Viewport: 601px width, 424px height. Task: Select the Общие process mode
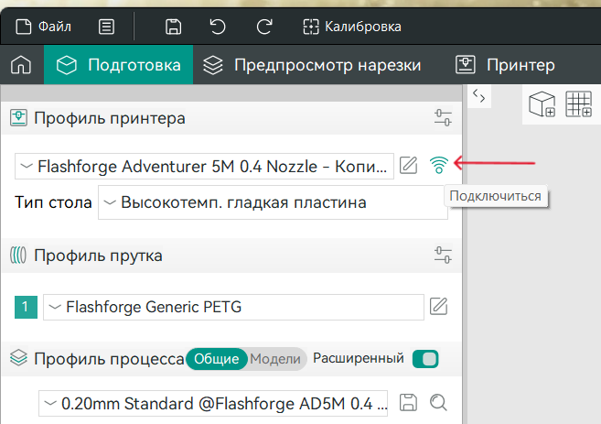point(218,359)
